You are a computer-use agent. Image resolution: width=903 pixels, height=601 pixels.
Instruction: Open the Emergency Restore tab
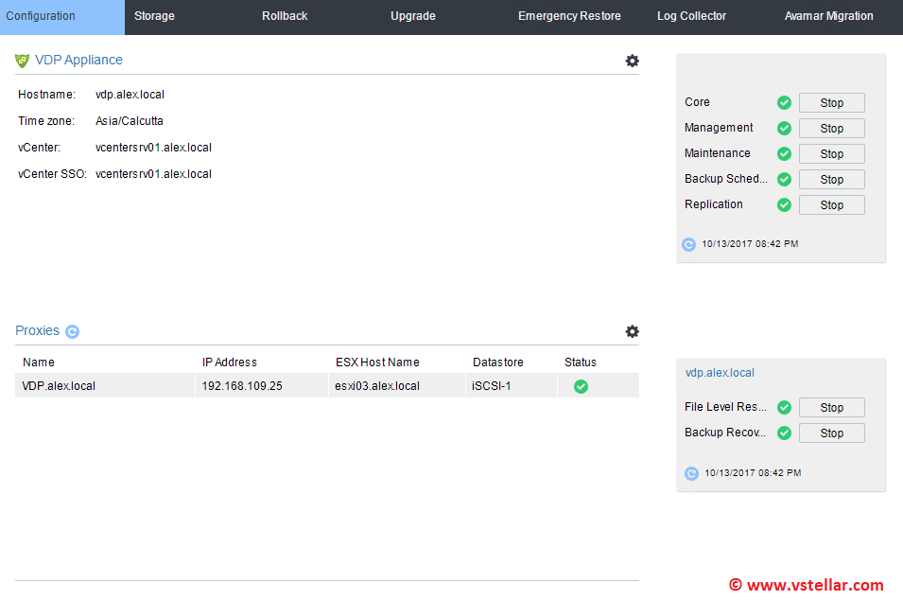(569, 16)
